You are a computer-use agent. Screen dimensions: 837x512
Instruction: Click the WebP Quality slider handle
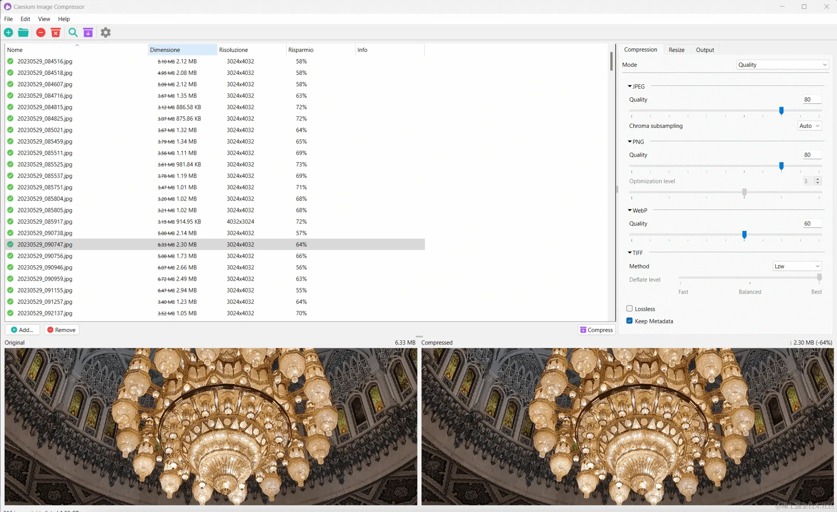[x=744, y=235]
